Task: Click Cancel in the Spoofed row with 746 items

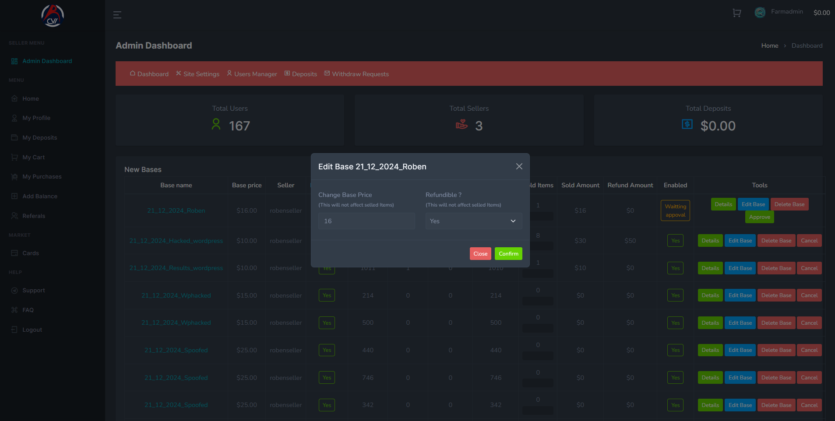Action: (809, 378)
